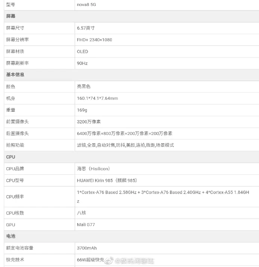Select the '屏幕尺寸' label
Screen dimensions: 259x267
pos(15,28)
